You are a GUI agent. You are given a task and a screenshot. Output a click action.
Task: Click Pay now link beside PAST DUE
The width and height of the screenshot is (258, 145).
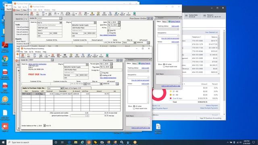pos(43,74)
